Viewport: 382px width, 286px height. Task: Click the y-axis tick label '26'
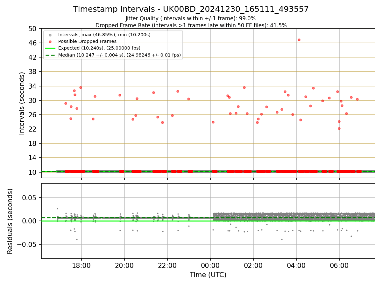[x=33, y=115]
